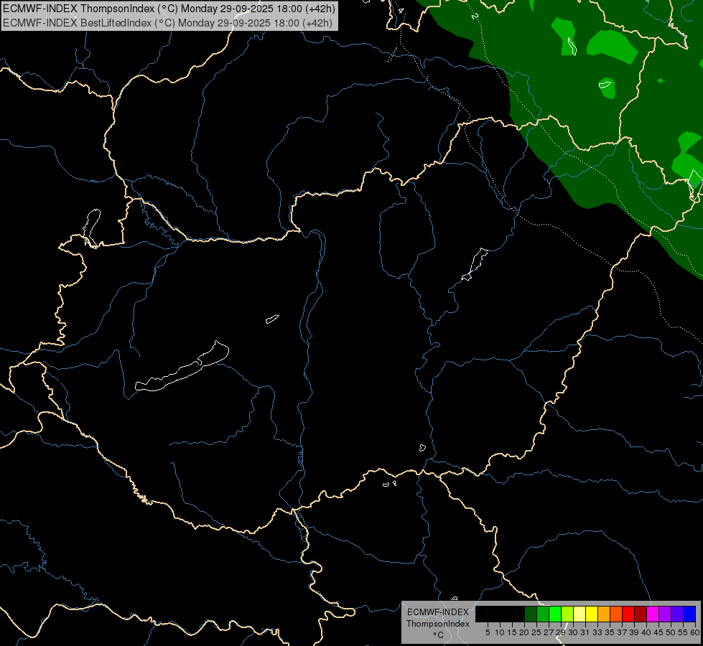Image resolution: width=703 pixels, height=646 pixels.
Task: Click legend tick value 50
Action: [671, 632]
